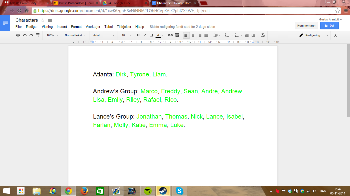Click the right indent ruler marker
The width and height of the screenshot is (350, 196).
click(x=253, y=42)
